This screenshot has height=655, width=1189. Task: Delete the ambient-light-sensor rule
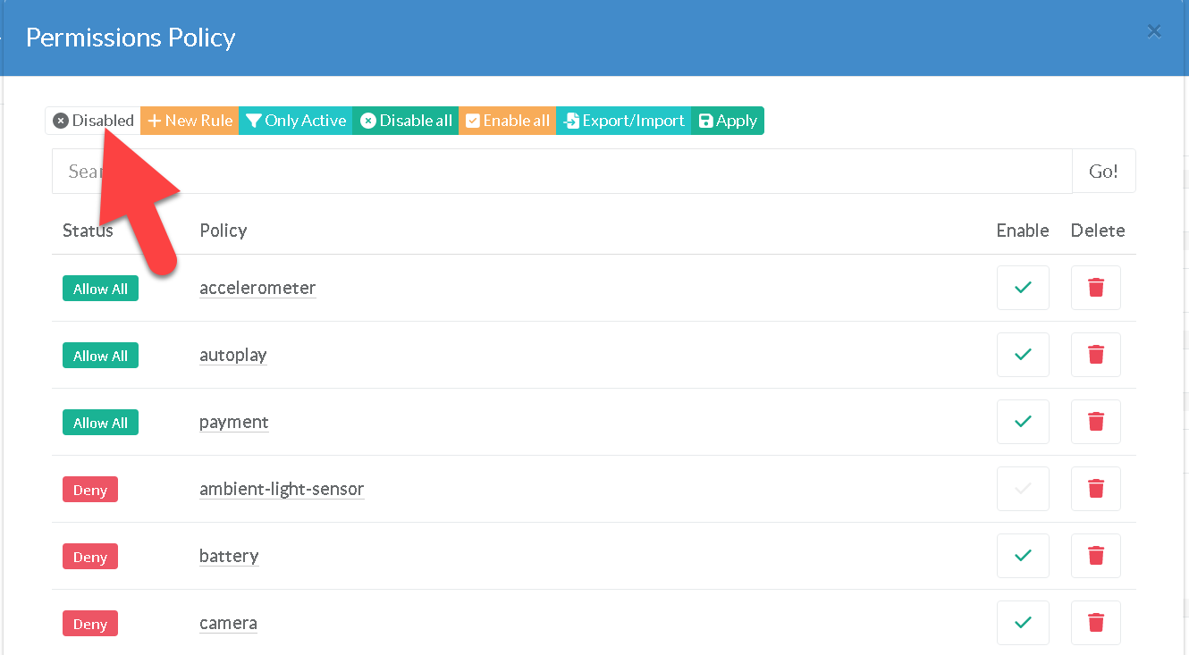tap(1095, 489)
